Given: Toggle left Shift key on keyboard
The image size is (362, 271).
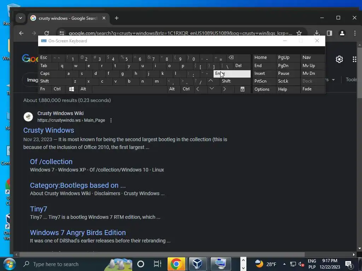Looking at the screenshot, I should click(55, 81).
